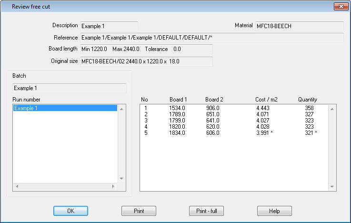Click the Board 2 column header
The width and height of the screenshot is (351, 223).
[214, 100]
